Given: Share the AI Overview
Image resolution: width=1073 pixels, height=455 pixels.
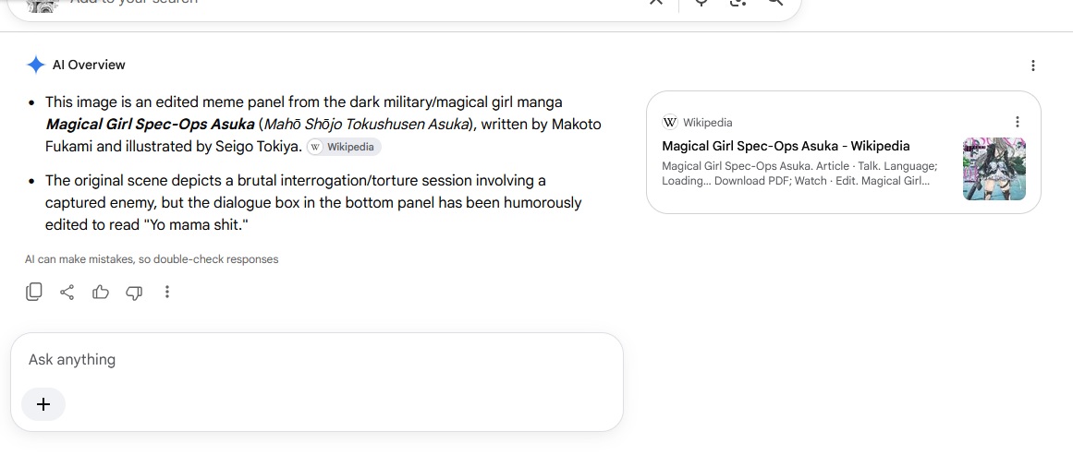Looking at the screenshot, I should coord(67,293).
